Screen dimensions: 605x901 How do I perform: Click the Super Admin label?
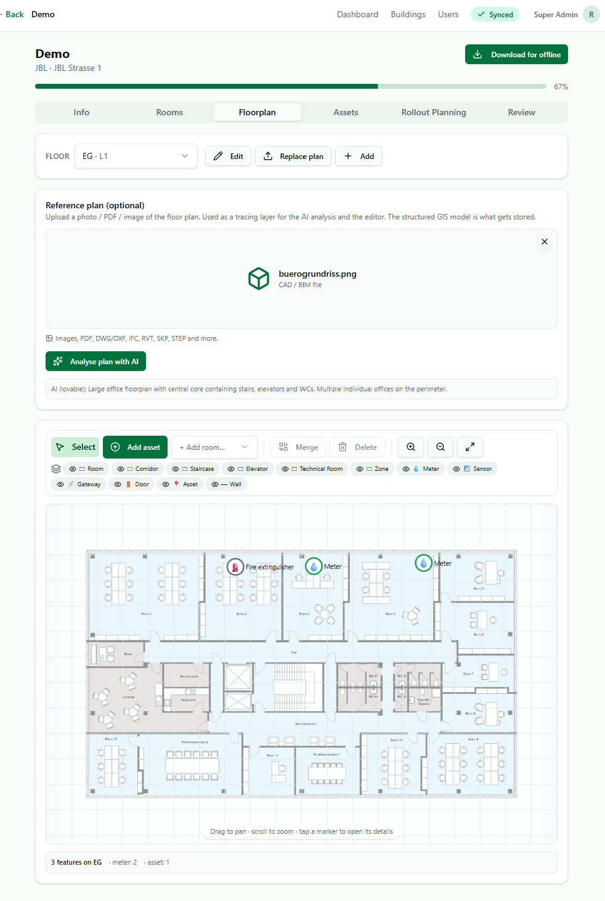click(x=556, y=14)
